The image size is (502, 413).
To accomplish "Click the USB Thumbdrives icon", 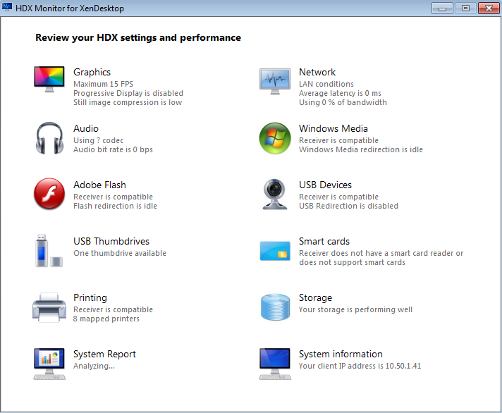I will (48, 251).
